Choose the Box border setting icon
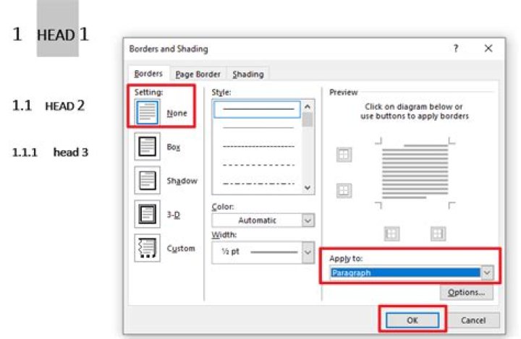The image size is (521, 339). tap(147, 147)
